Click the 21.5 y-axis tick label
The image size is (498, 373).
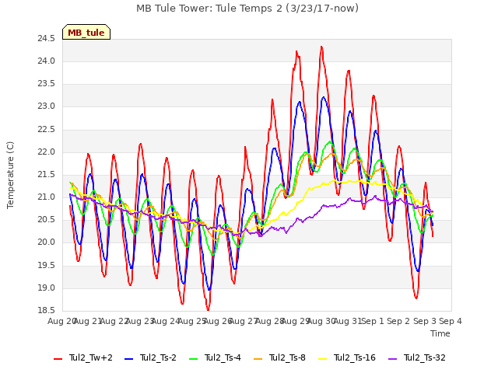[x=47, y=175]
